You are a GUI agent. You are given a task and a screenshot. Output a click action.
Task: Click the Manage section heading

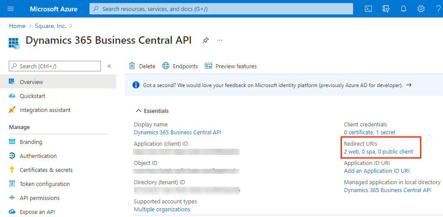[19, 127]
